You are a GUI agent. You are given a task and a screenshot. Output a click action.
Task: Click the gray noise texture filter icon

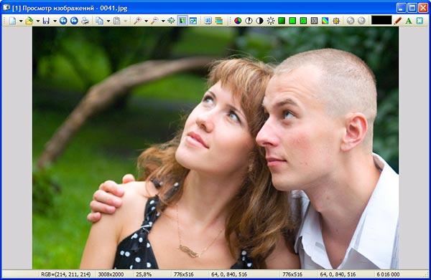314,21
